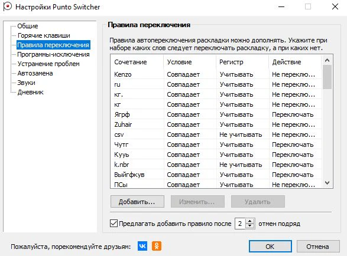347x256 pixels.
Task: Click the «Регистр» column header
Action: [242, 62]
